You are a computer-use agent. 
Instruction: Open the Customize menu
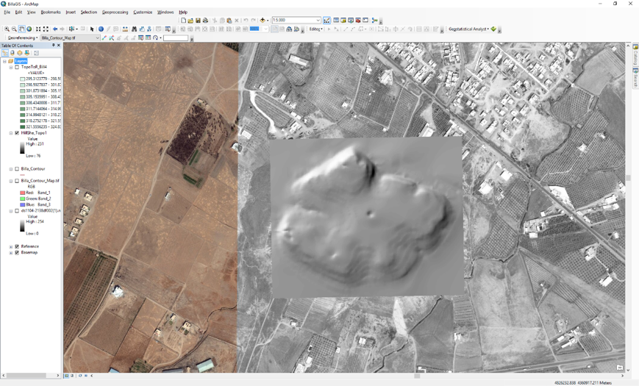tap(143, 12)
